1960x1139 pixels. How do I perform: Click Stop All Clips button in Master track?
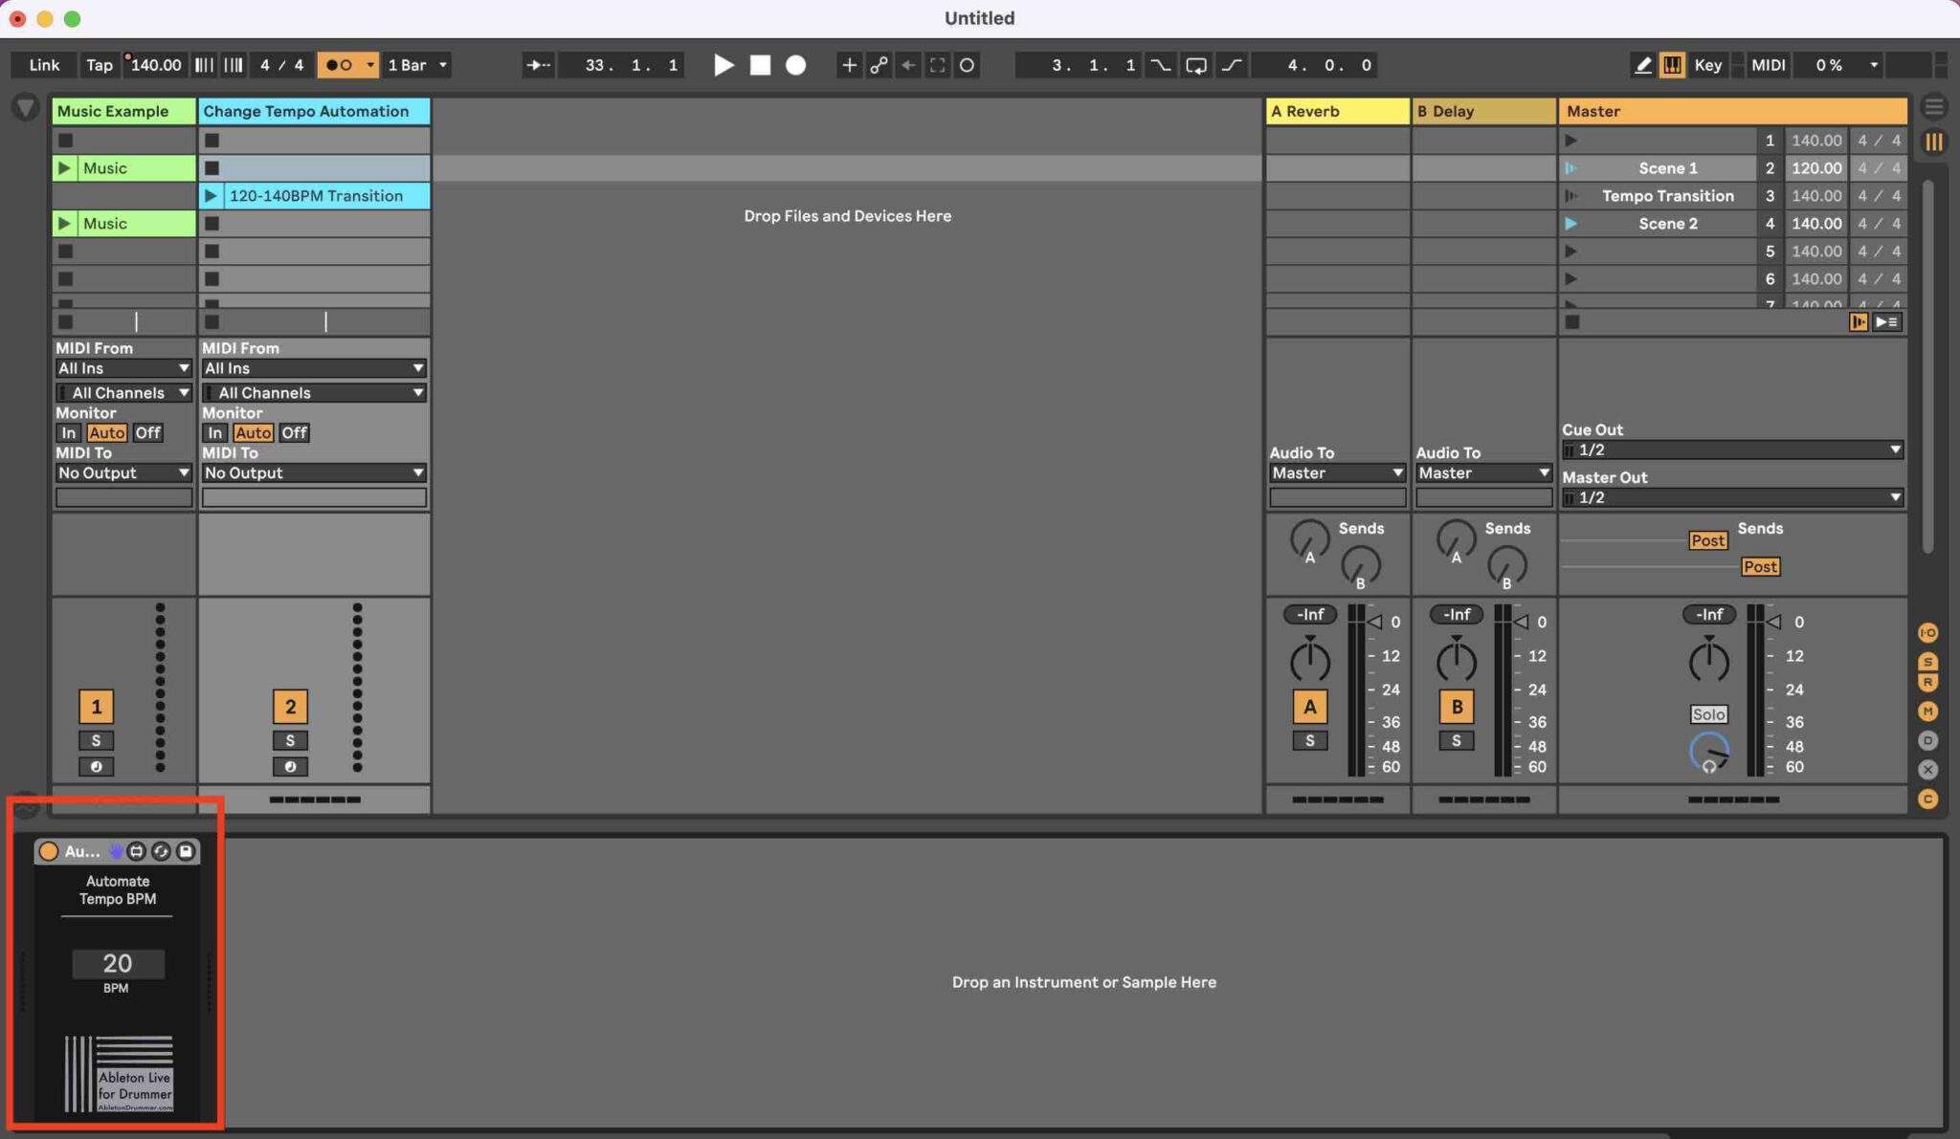(1571, 322)
